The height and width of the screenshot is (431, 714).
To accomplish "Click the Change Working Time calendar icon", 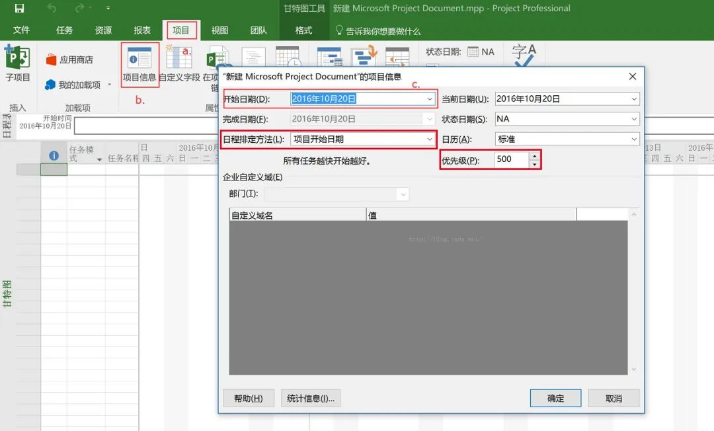I will pos(288,56).
